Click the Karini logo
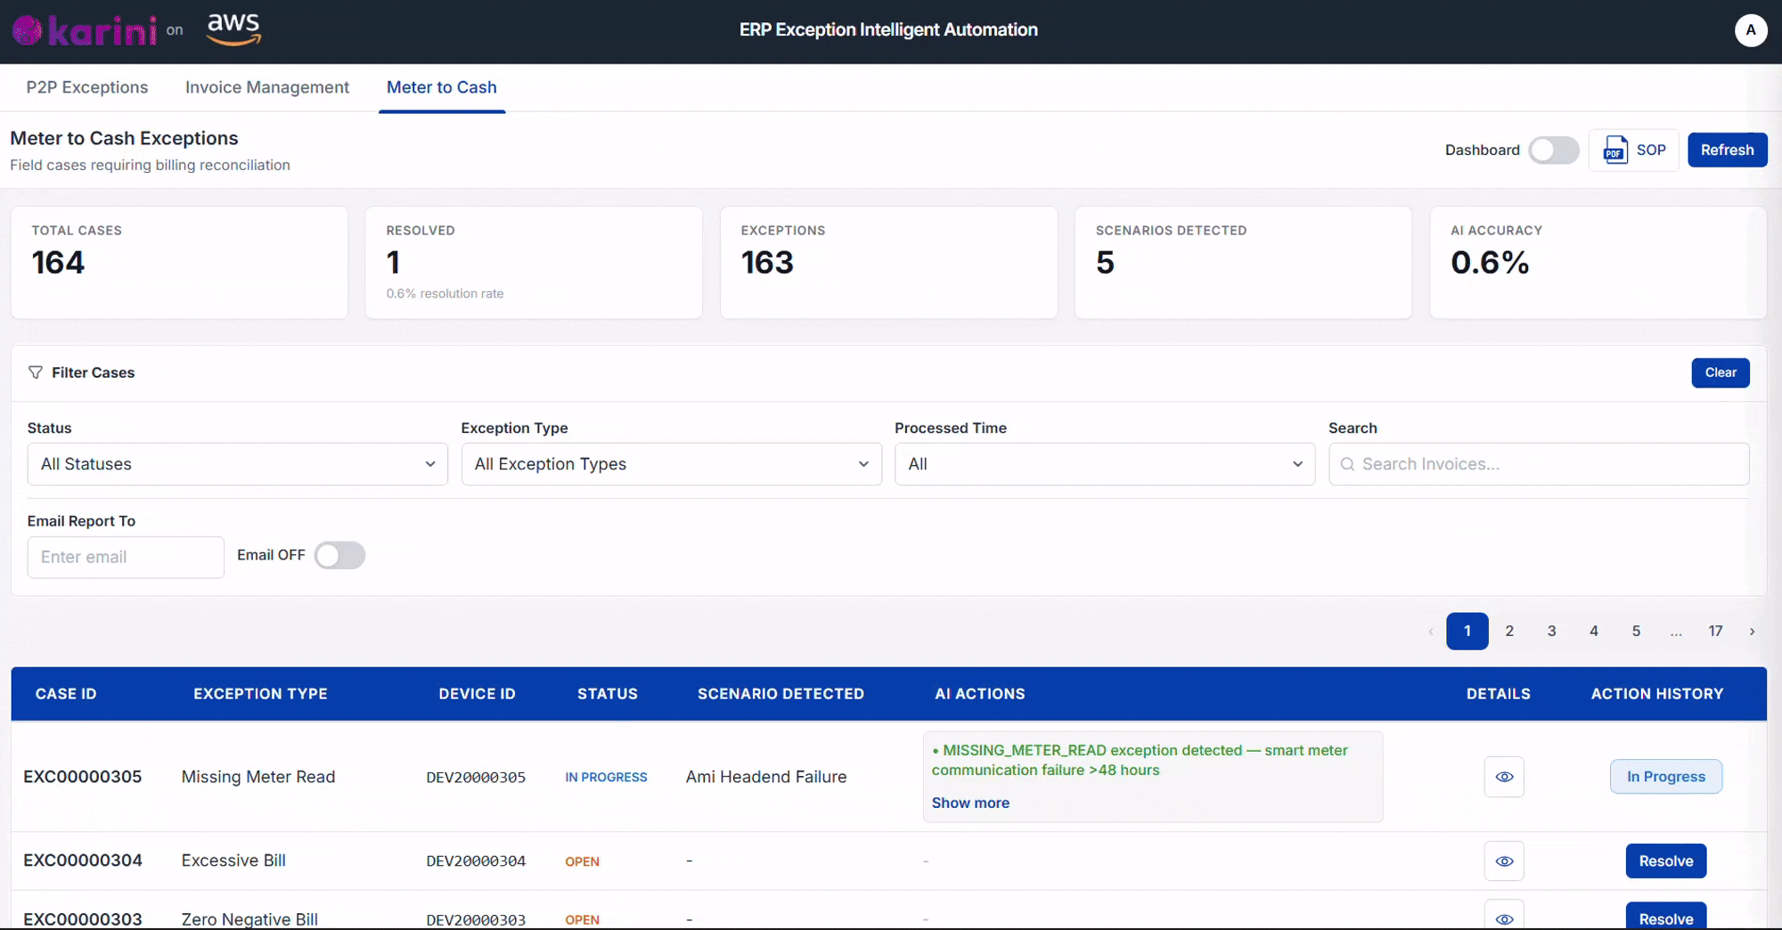The image size is (1782, 930). pos(85,30)
